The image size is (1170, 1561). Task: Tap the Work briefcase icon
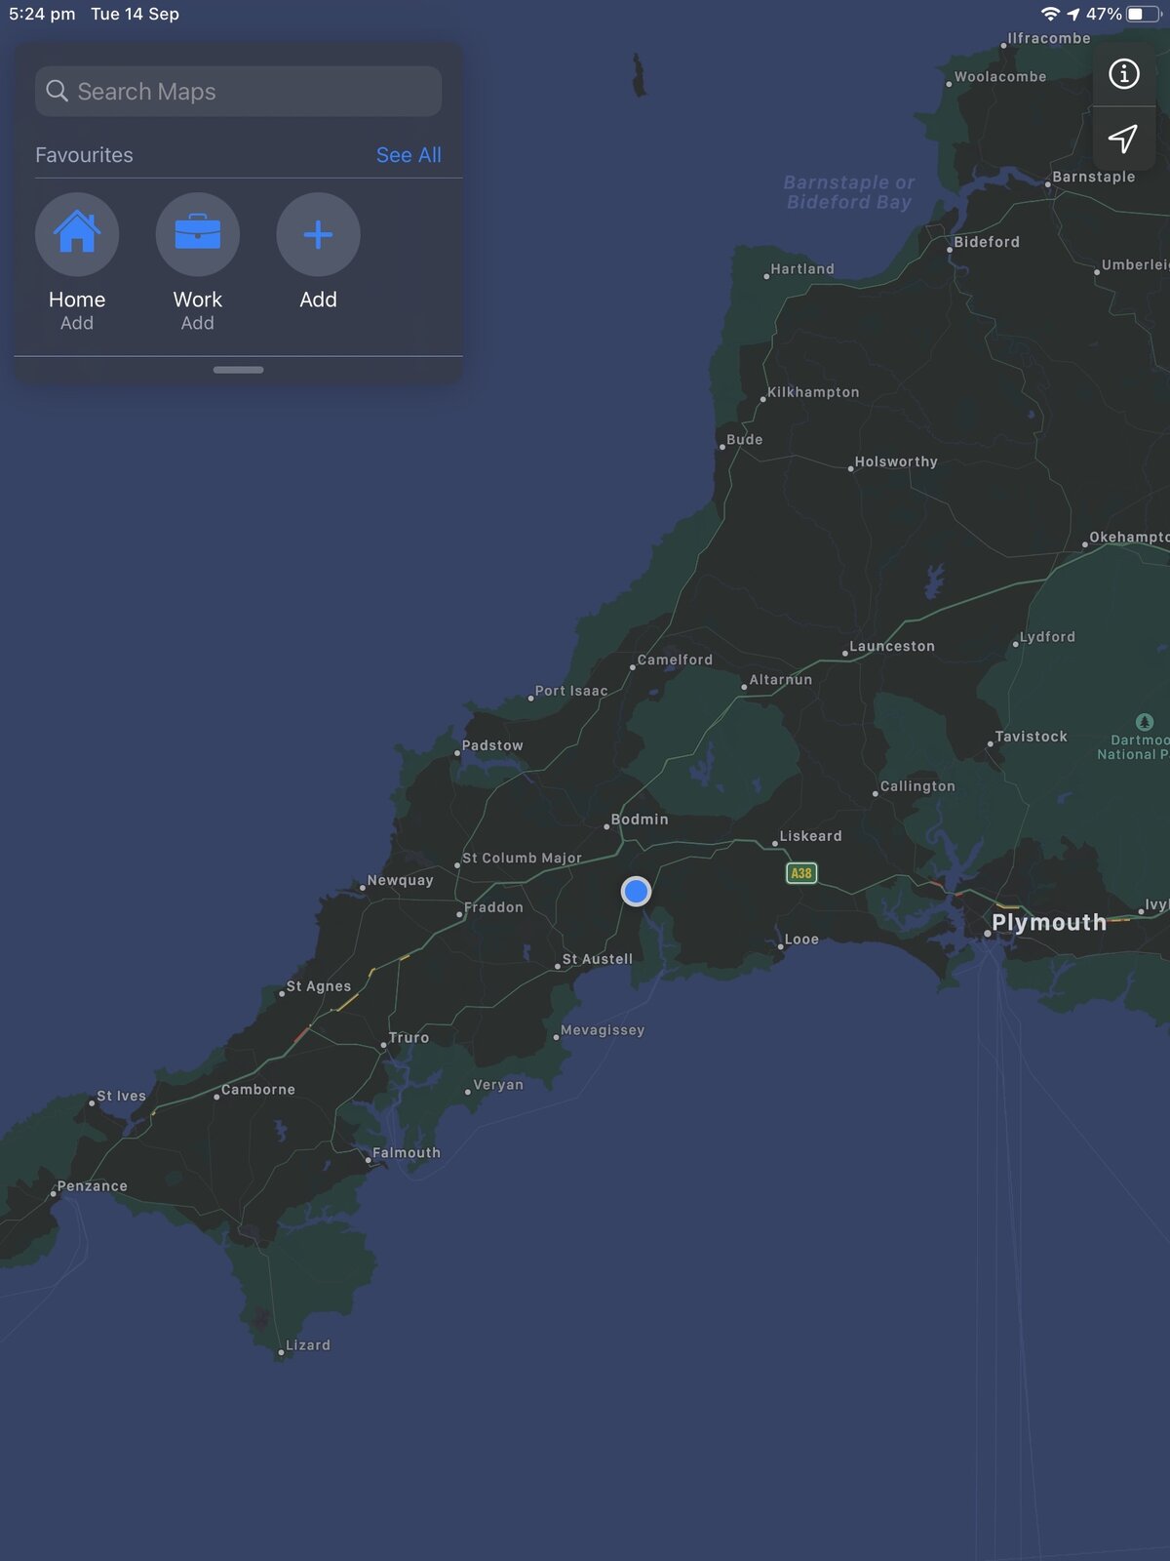[x=197, y=234]
